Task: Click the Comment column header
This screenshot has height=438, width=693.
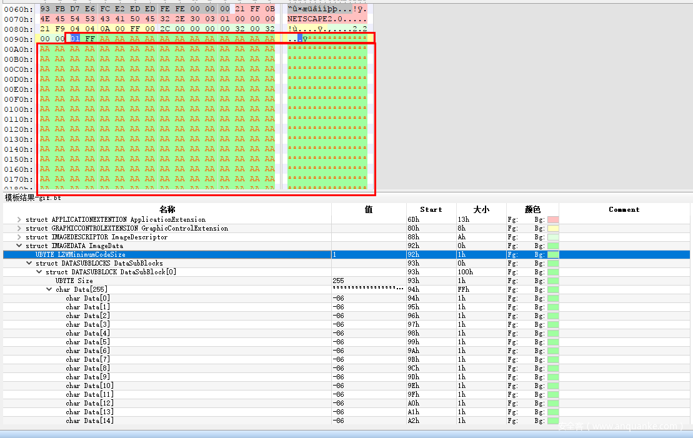Action: (x=624, y=209)
